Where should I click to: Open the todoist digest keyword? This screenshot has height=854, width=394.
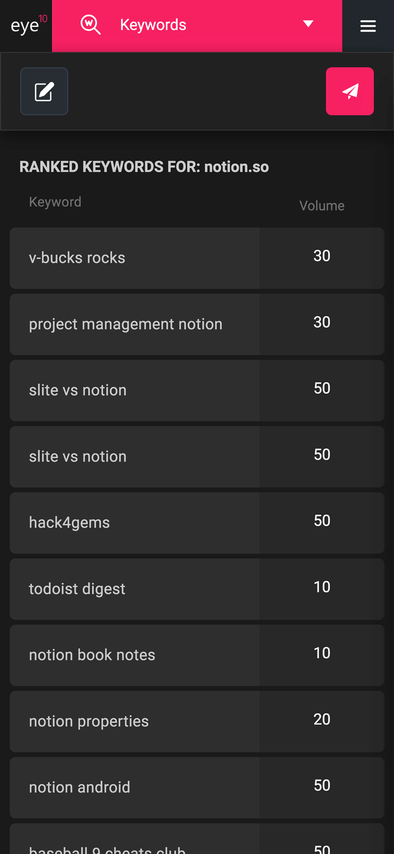197,589
